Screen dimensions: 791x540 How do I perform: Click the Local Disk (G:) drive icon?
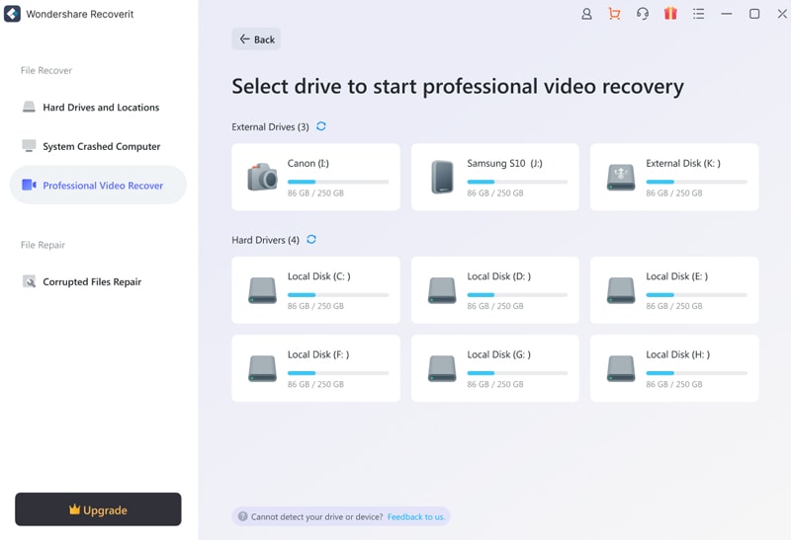point(442,368)
